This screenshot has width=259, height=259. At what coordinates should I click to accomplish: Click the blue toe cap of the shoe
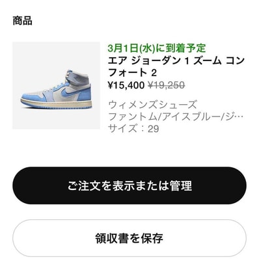tap(31, 97)
